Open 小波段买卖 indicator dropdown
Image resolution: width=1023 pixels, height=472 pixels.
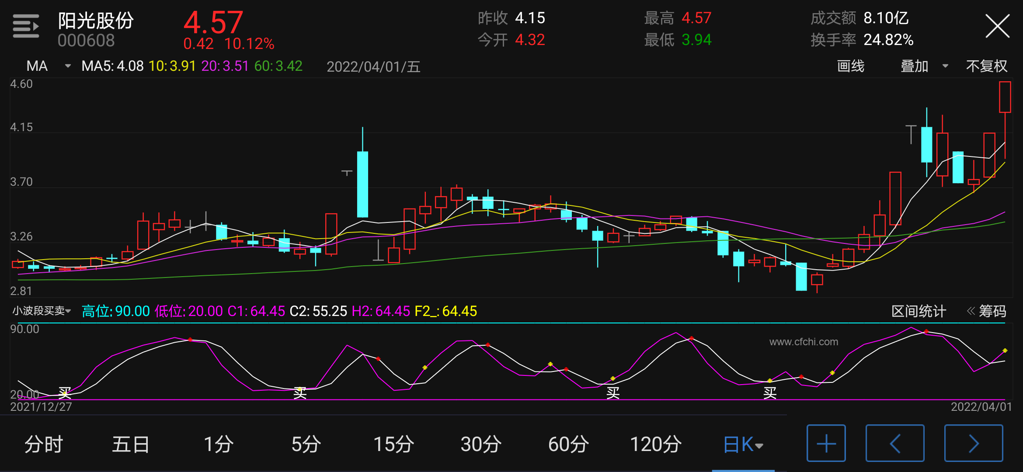click(41, 311)
